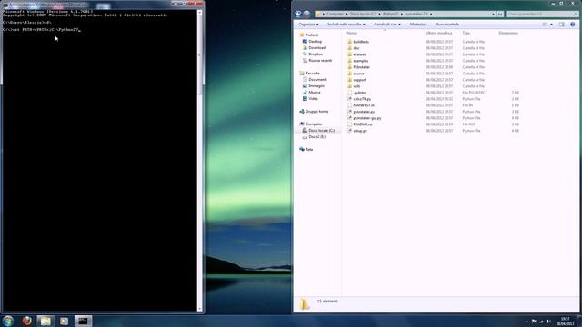
Task: Select Preferiti in the navigation pane
Action: [x=312, y=35]
